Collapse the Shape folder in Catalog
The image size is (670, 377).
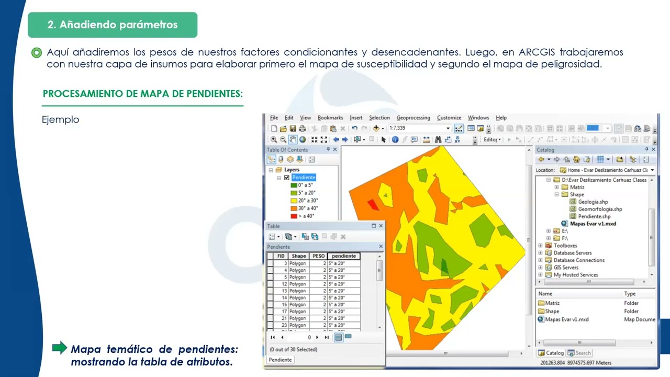tap(556, 194)
